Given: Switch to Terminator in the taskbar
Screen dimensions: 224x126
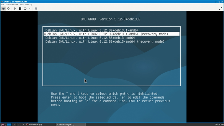Looking at the screenshot, I should coord(34,125).
